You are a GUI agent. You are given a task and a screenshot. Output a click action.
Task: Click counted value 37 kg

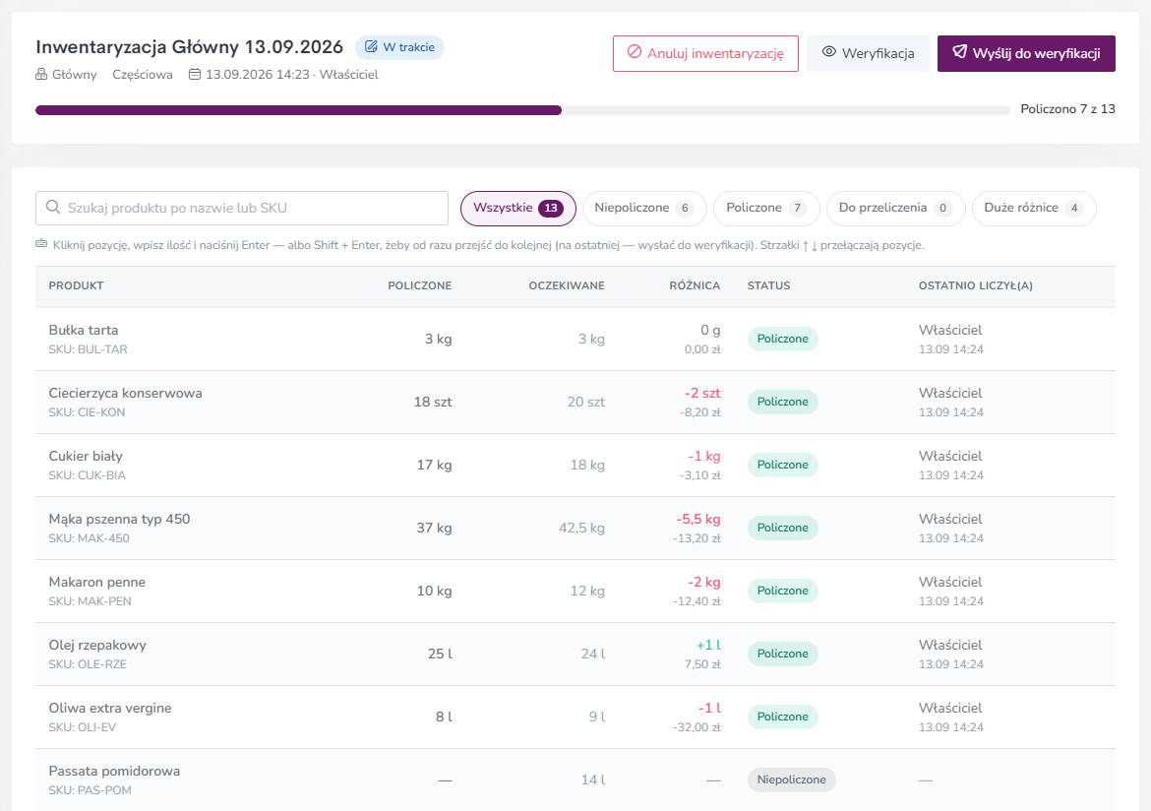click(x=435, y=529)
